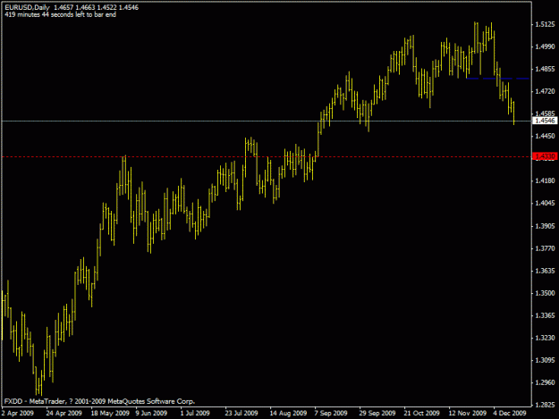This screenshot has height=419, width=559.
Task: Click the 29 Sep 2009 date label
Action: point(377,413)
